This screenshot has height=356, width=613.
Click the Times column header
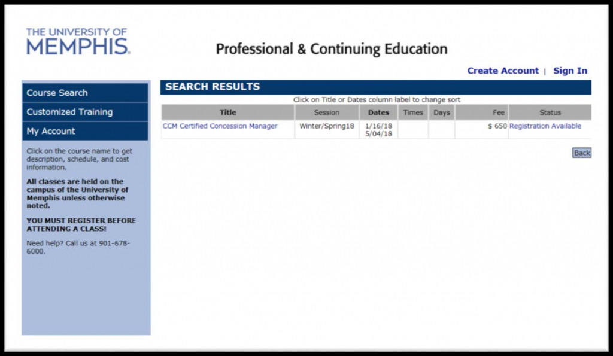pos(413,112)
